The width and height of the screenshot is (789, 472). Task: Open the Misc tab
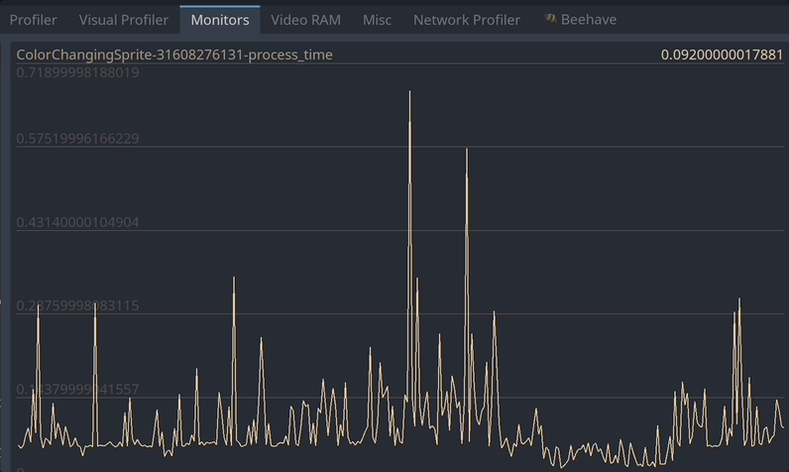tap(377, 20)
